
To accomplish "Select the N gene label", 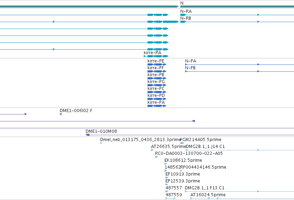I will [x=182, y=3].
